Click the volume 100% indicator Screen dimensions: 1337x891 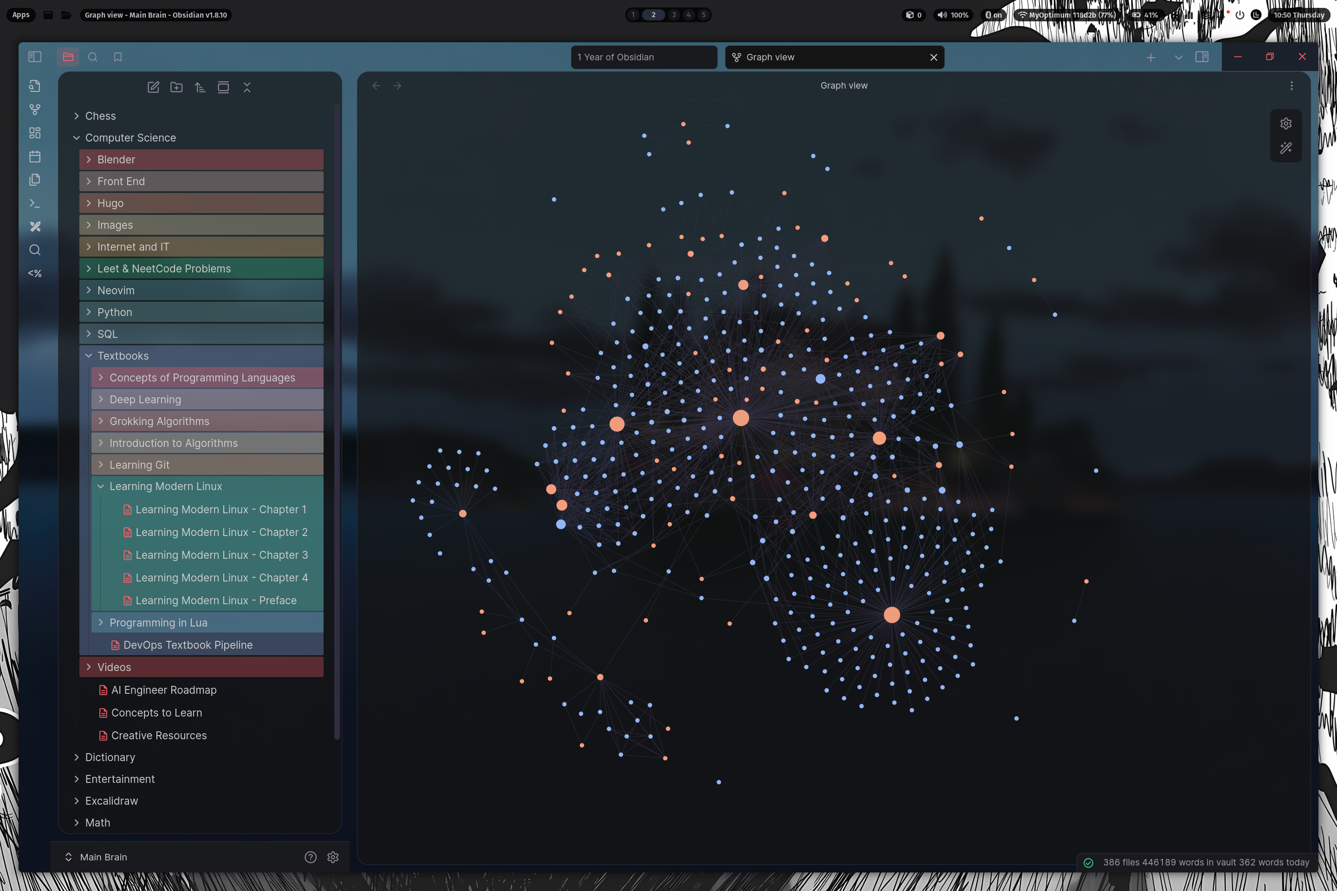(x=953, y=15)
